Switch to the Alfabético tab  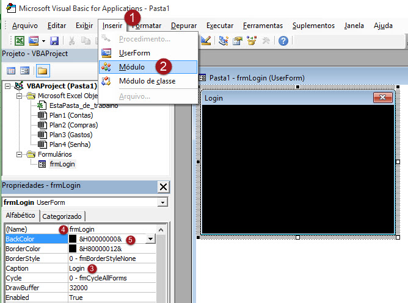point(21,215)
